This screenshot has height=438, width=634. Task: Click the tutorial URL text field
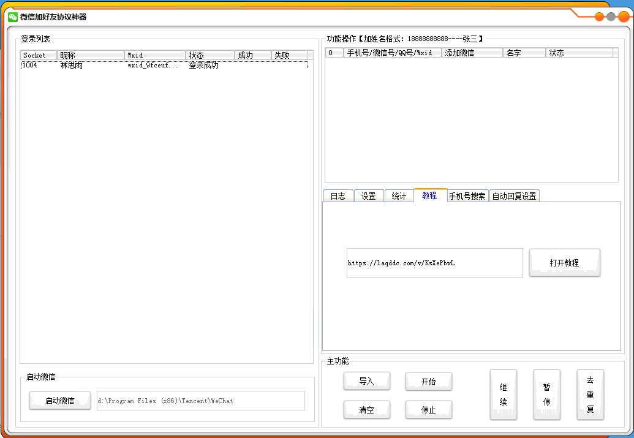[x=434, y=263]
